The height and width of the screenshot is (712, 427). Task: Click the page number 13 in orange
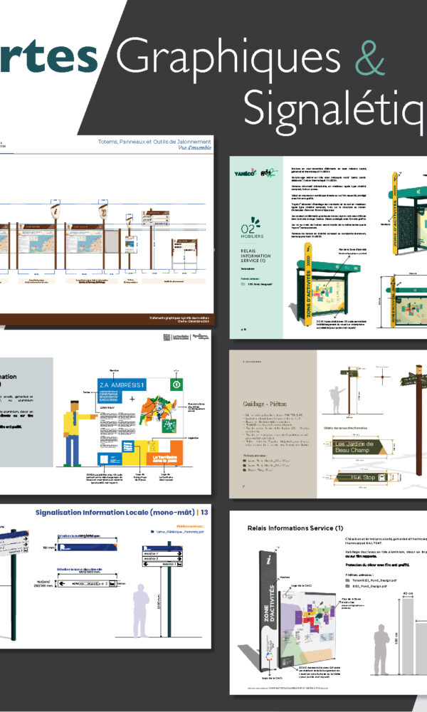click(204, 512)
